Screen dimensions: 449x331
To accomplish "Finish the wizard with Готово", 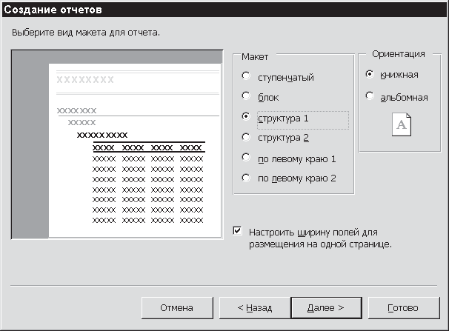I will click(403, 307).
